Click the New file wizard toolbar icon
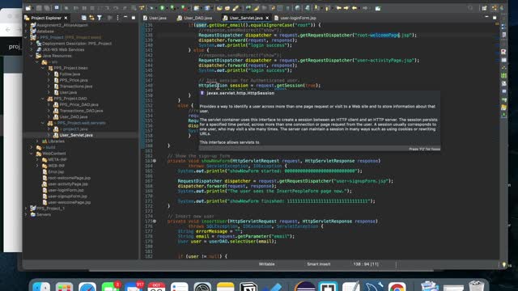This screenshot has width=518, height=291. coord(28,8)
